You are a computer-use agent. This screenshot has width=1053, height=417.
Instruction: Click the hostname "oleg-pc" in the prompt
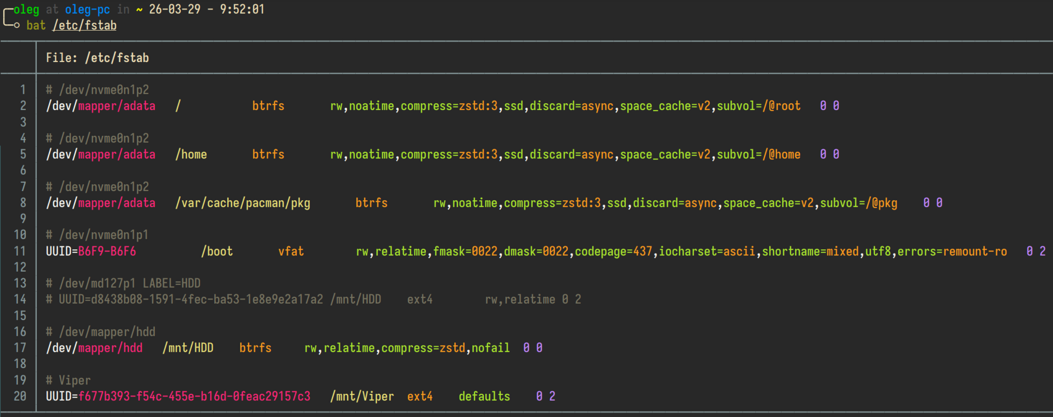[x=87, y=9]
